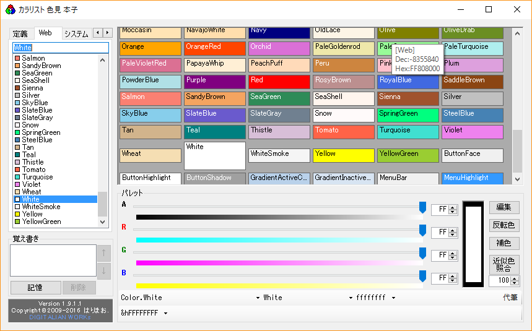Viewport: 532px width, 331px height.
Task: Click the 代筆 label
Action: point(510,298)
